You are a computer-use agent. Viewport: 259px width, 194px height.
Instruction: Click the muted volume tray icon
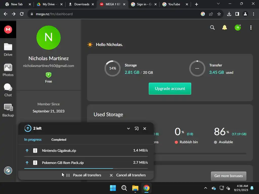(228, 188)
